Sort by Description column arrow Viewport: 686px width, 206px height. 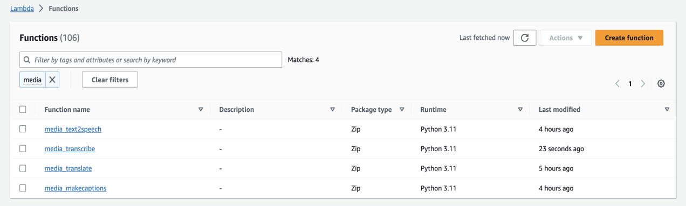pyautogui.click(x=332, y=109)
